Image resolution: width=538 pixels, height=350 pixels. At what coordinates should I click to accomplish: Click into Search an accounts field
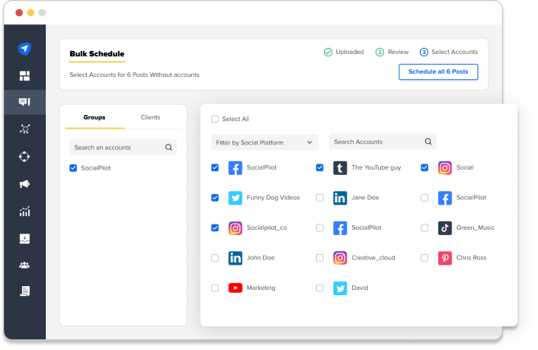tap(123, 148)
